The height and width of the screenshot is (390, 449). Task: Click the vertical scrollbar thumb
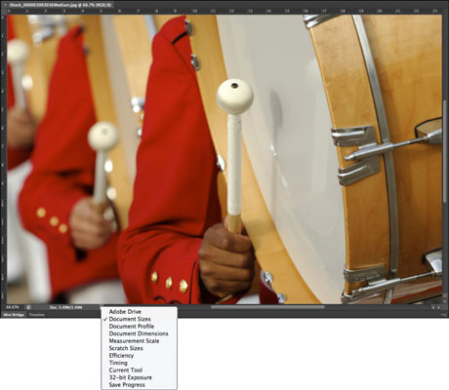[445, 151]
